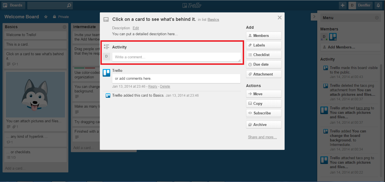The image size is (385, 182).
Task: Click the Trello member avatar in sidebar
Action: [333, 37]
